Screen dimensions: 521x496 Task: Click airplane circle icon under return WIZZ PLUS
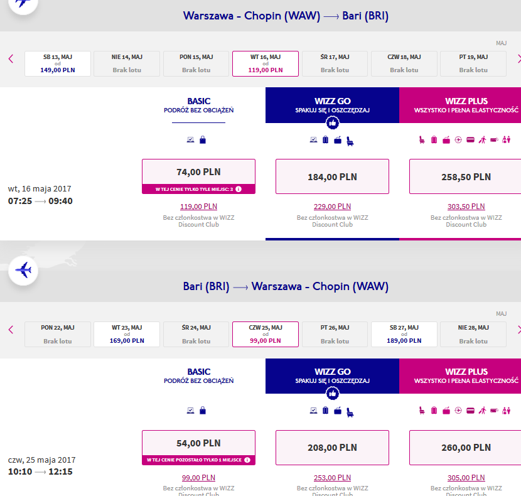tap(458, 411)
